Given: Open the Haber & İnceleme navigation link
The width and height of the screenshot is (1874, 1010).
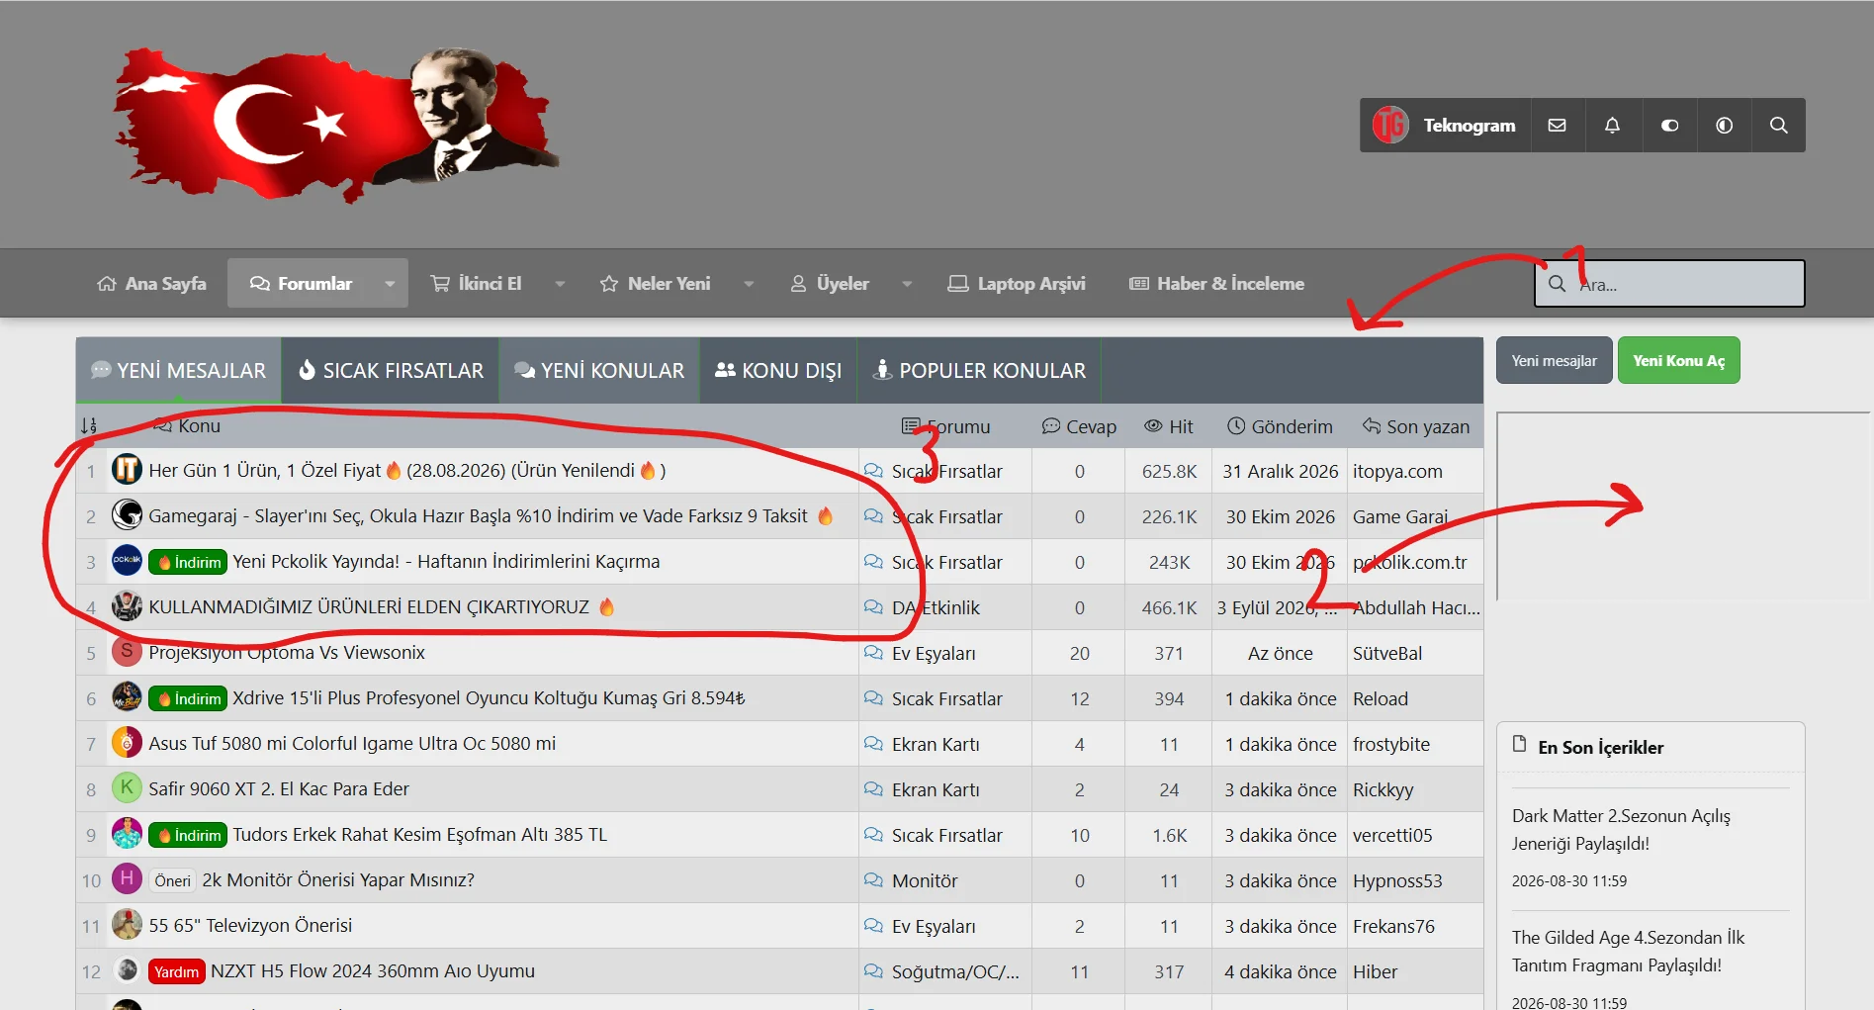Looking at the screenshot, I should tap(1216, 284).
